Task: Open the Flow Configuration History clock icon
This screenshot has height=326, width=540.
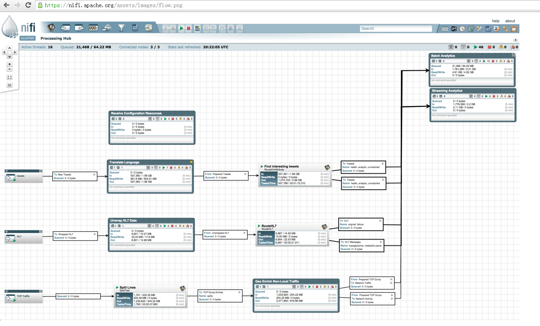Action: (463, 29)
